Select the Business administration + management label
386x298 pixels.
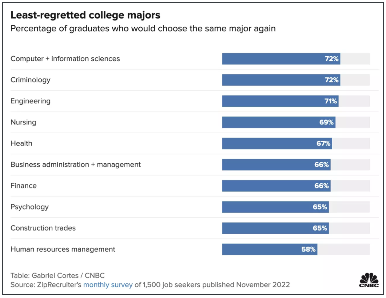click(75, 164)
